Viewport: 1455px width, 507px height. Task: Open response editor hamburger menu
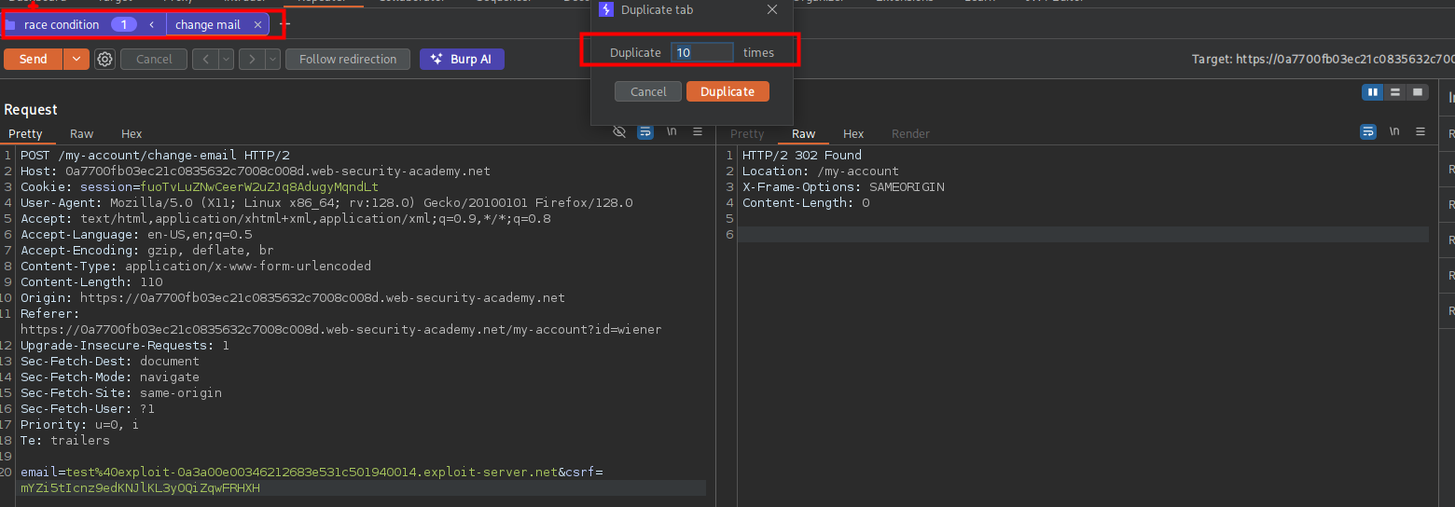(x=1420, y=132)
